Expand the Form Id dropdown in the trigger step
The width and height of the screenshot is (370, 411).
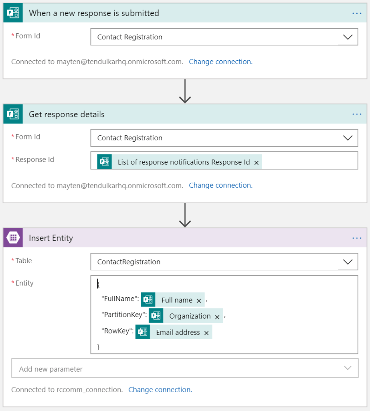tap(347, 37)
